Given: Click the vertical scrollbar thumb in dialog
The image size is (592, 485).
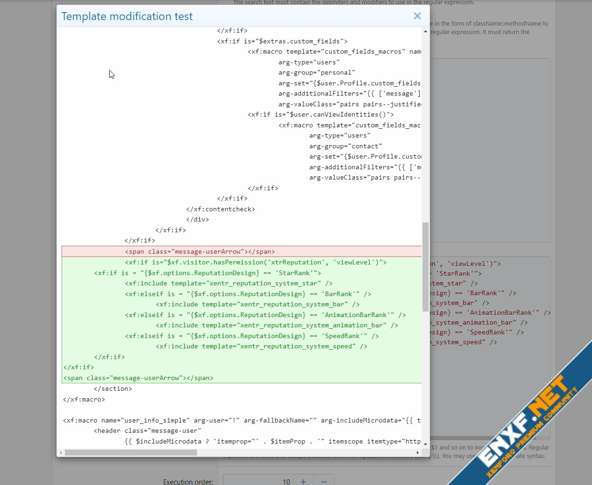Looking at the screenshot, I should point(425,252).
